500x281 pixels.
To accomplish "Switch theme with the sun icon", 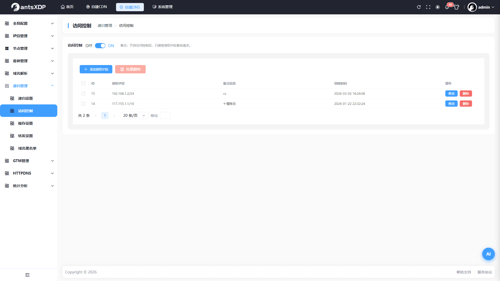I will click(x=438, y=7).
